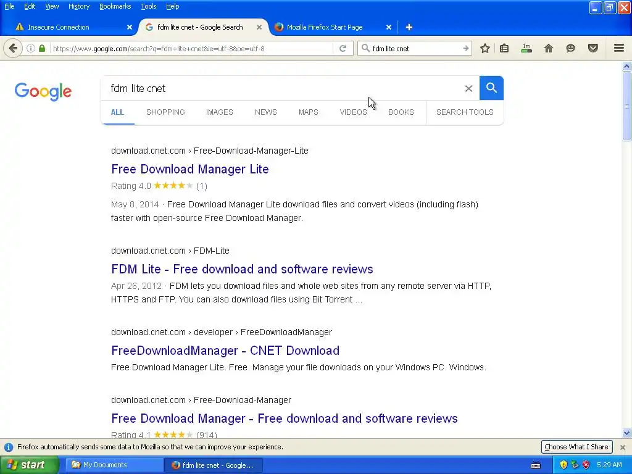Expand SEARCH TOOLS options
632x474 pixels.
point(465,112)
